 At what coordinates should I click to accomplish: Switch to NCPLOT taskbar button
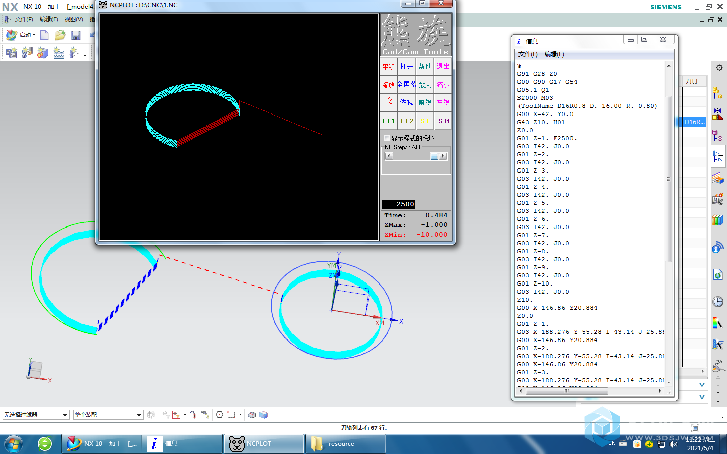[264, 444]
